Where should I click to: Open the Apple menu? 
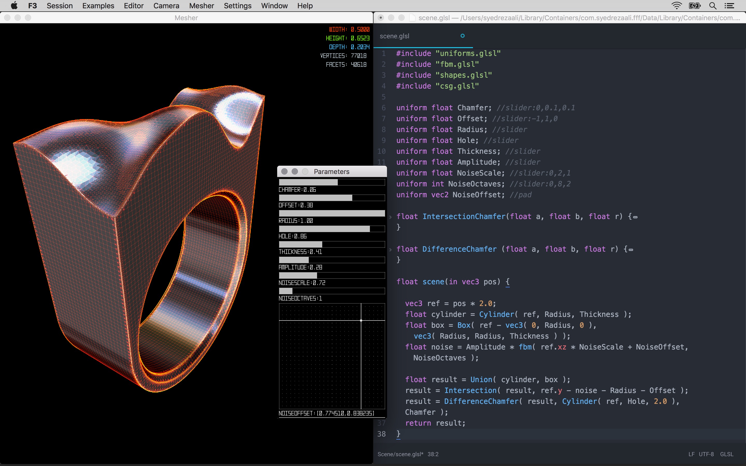coord(14,5)
